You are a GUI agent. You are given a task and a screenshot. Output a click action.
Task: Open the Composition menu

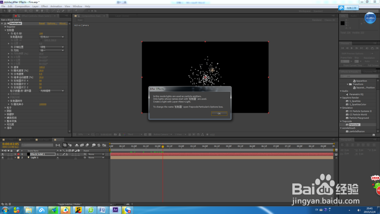(x=22, y=6)
